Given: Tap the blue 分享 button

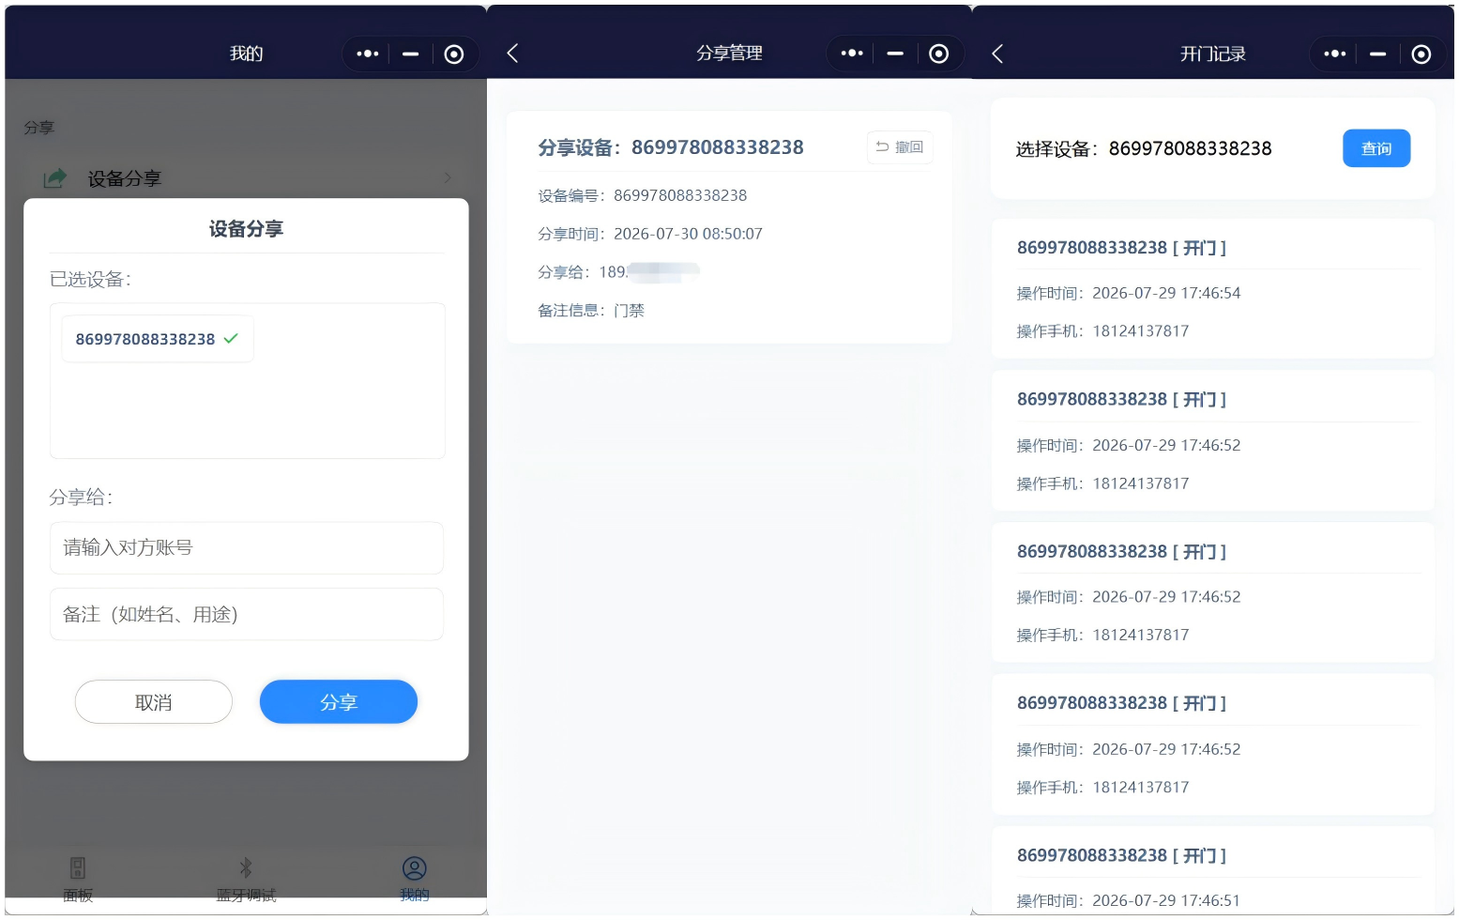Looking at the screenshot, I should pos(339,702).
